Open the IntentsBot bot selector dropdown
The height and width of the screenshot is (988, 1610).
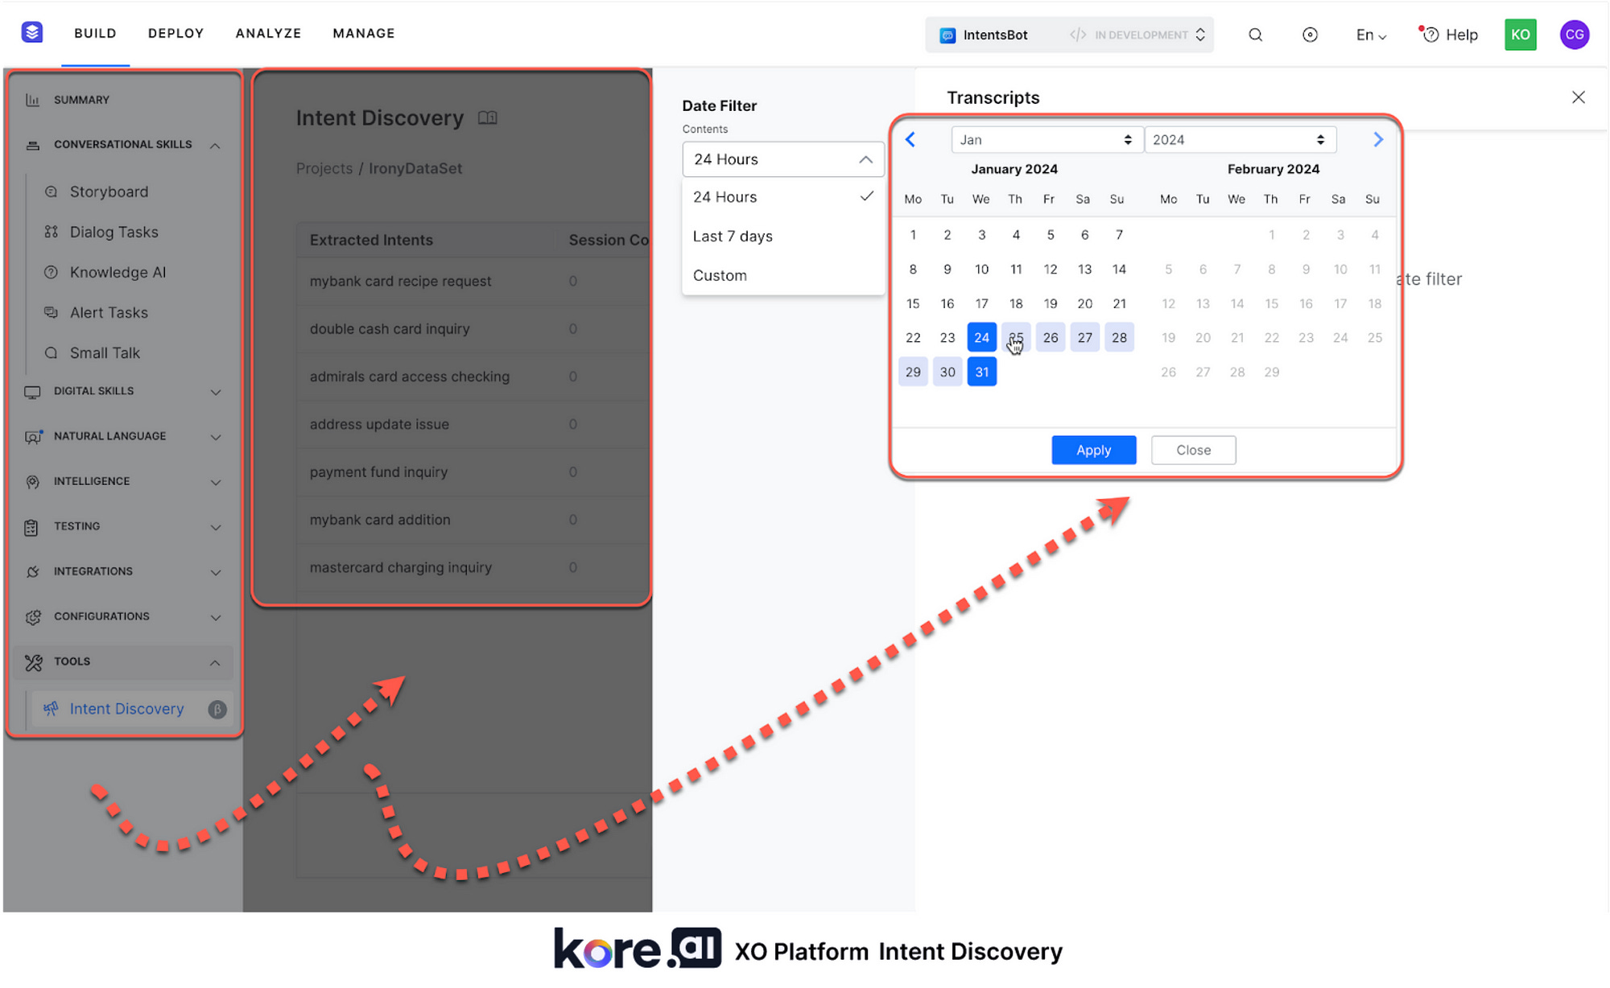(1069, 35)
